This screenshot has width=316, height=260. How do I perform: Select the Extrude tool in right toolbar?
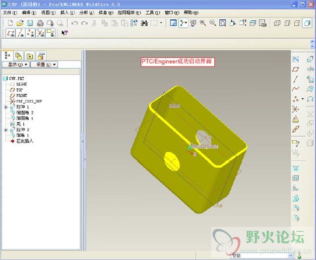pyautogui.click(x=310, y=59)
